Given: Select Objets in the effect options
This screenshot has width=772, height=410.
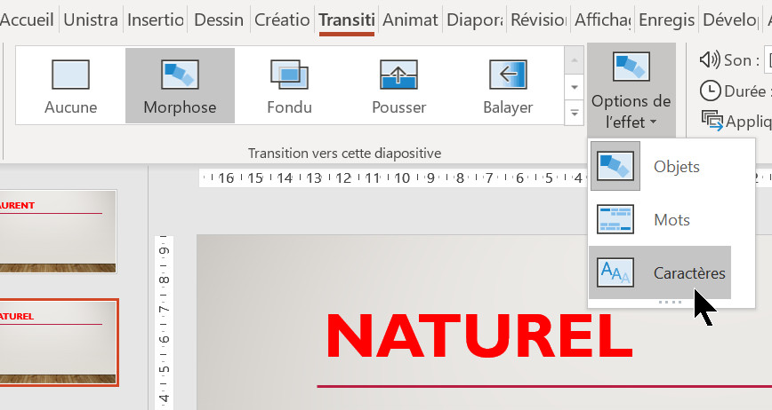Looking at the screenshot, I should [x=660, y=166].
